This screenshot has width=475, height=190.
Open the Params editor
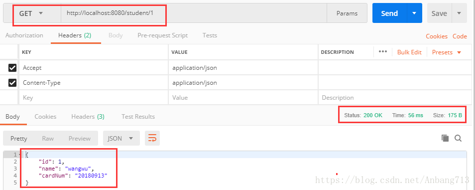[x=347, y=13]
